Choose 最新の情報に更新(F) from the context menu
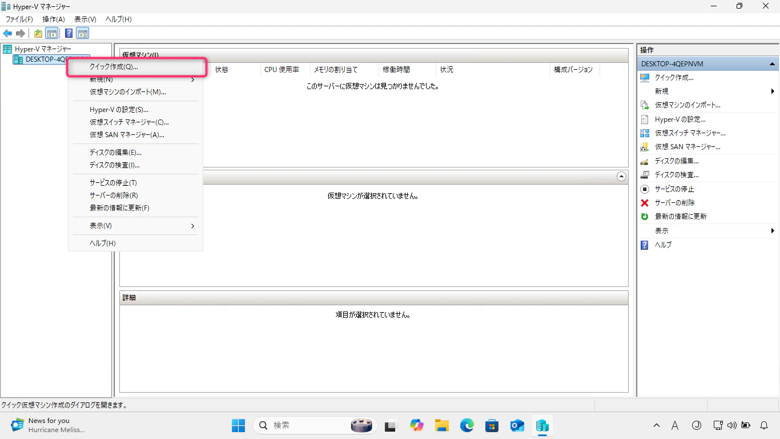Viewport: 780px width, 439px height. (135, 208)
